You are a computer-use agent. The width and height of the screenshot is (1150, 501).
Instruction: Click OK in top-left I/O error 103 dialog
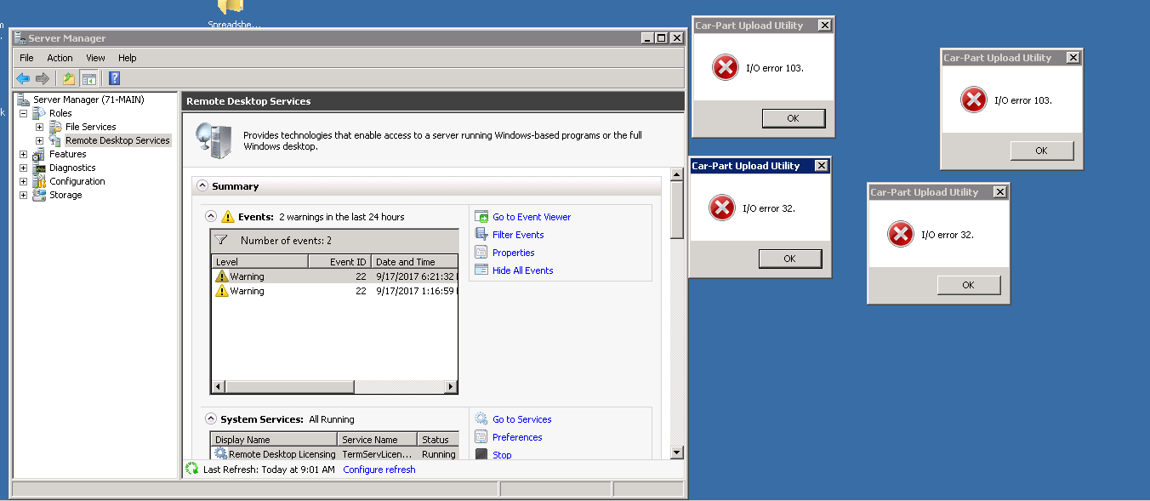(794, 118)
